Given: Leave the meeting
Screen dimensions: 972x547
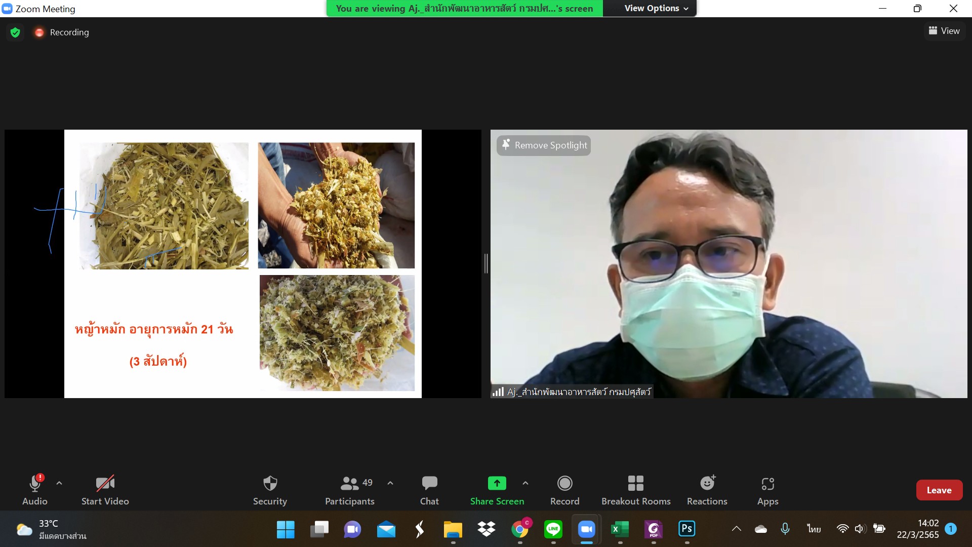Looking at the screenshot, I should [x=939, y=490].
